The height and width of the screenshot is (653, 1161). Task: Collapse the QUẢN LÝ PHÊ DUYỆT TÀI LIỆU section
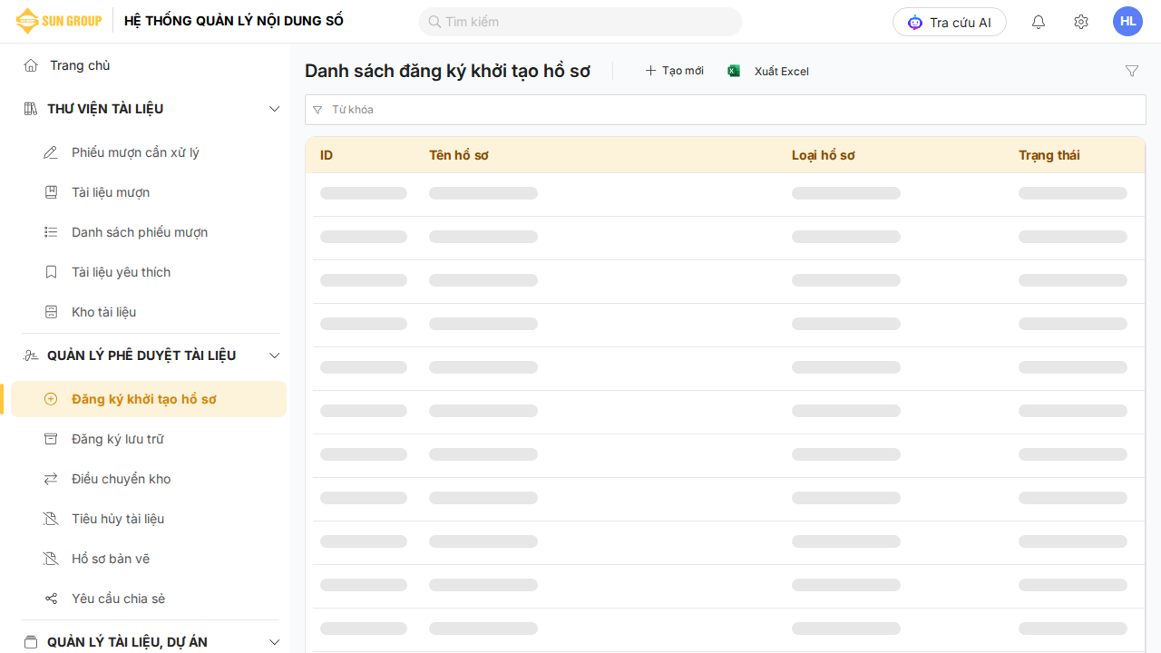(x=275, y=356)
